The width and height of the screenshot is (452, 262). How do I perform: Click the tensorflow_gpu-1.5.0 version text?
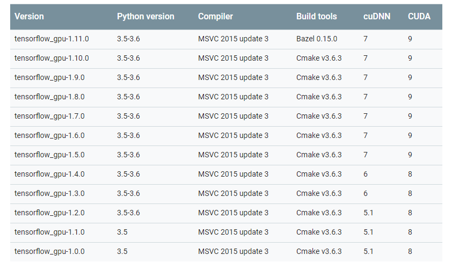[x=49, y=155]
